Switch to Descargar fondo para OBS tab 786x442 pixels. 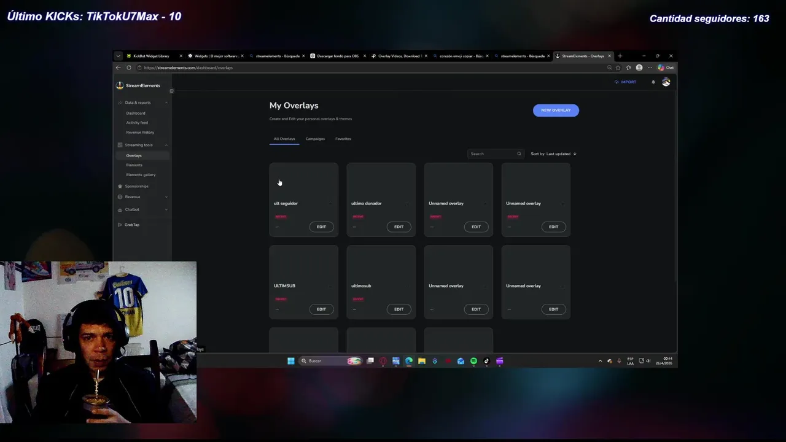click(338, 56)
